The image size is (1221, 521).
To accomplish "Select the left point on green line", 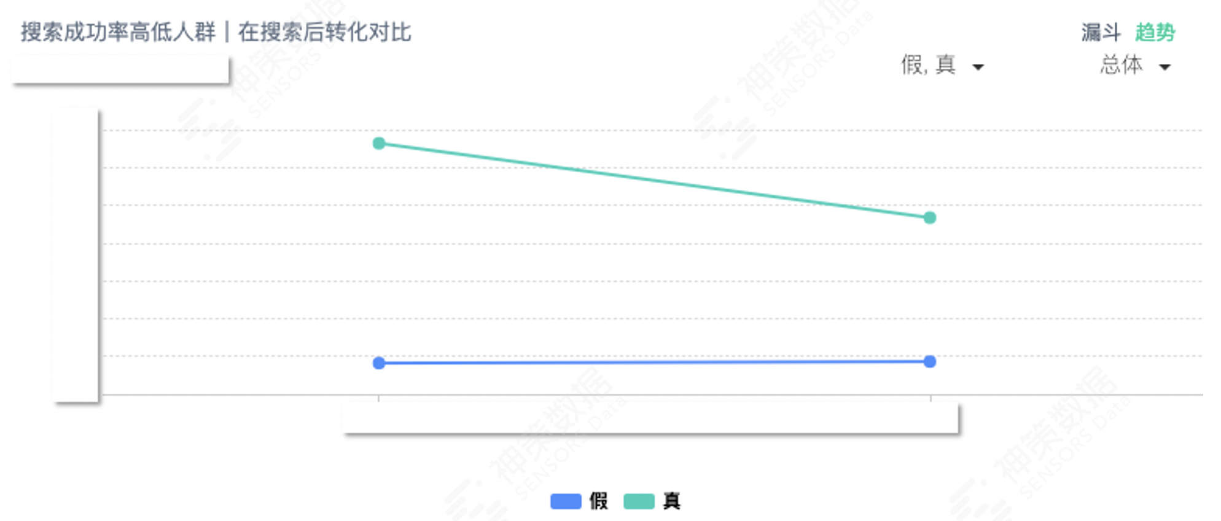I will coord(379,143).
